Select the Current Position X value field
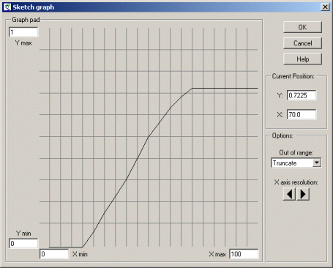The width and height of the screenshot is (333, 268). (x=302, y=114)
